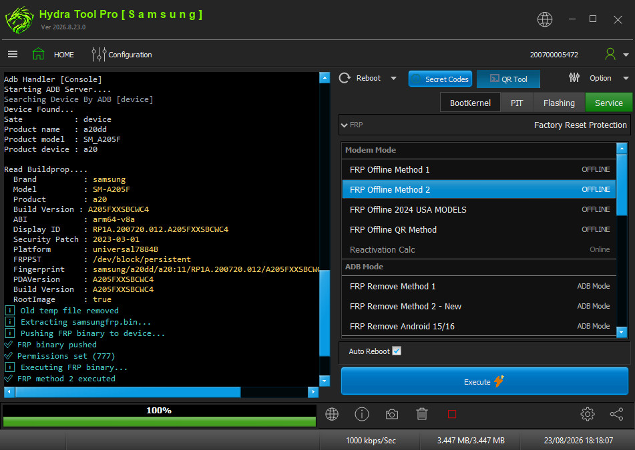
Task: Click the share icon in bottom toolbar
Action: pos(616,415)
